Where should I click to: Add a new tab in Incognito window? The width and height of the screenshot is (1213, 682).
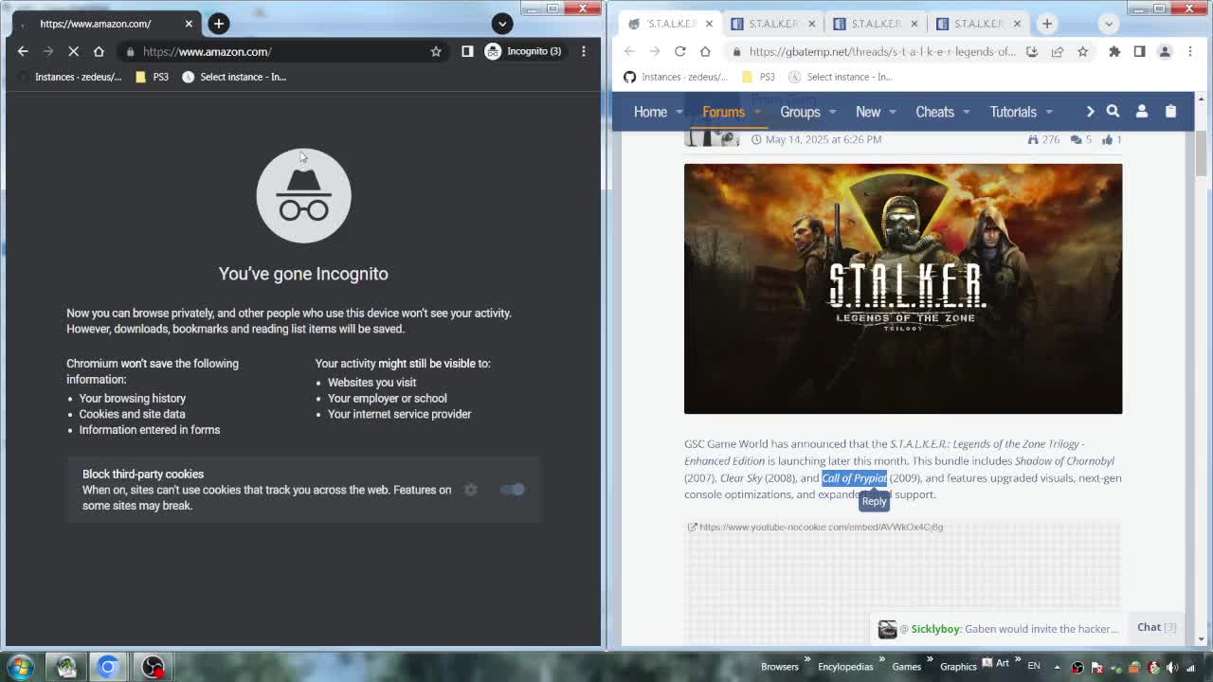coord(219,23)
